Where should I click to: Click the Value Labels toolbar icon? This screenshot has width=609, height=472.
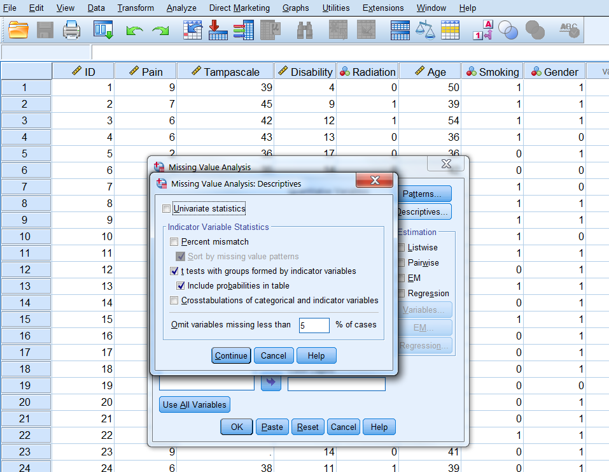(483, 29)
